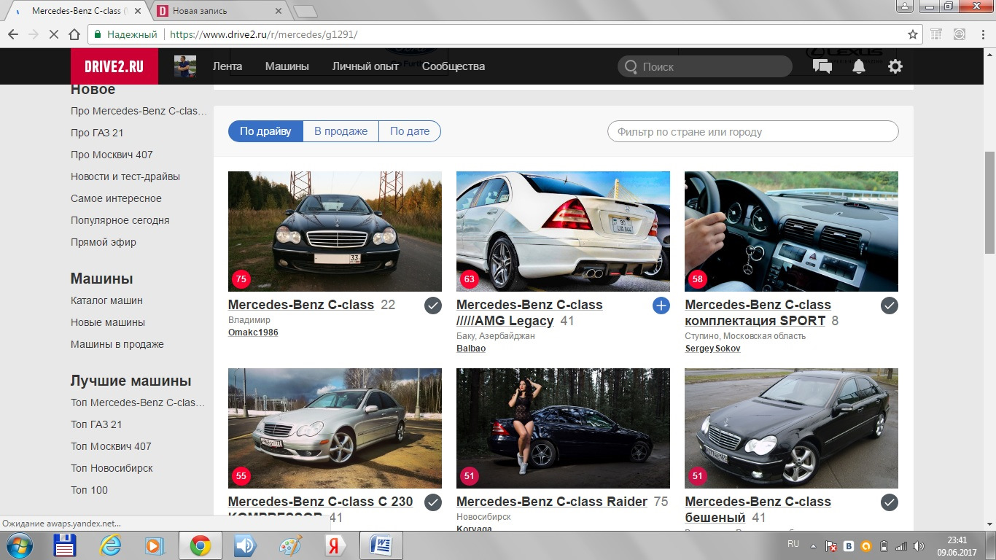Screen dimensions: 996x560
Task: Open Windows Start button
Action: coord(18,546)
